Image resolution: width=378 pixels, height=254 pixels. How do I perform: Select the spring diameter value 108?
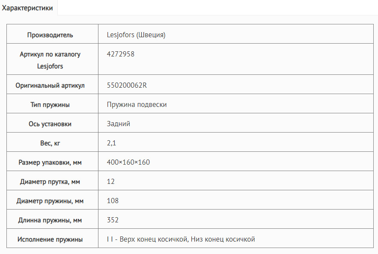(113, 201)
